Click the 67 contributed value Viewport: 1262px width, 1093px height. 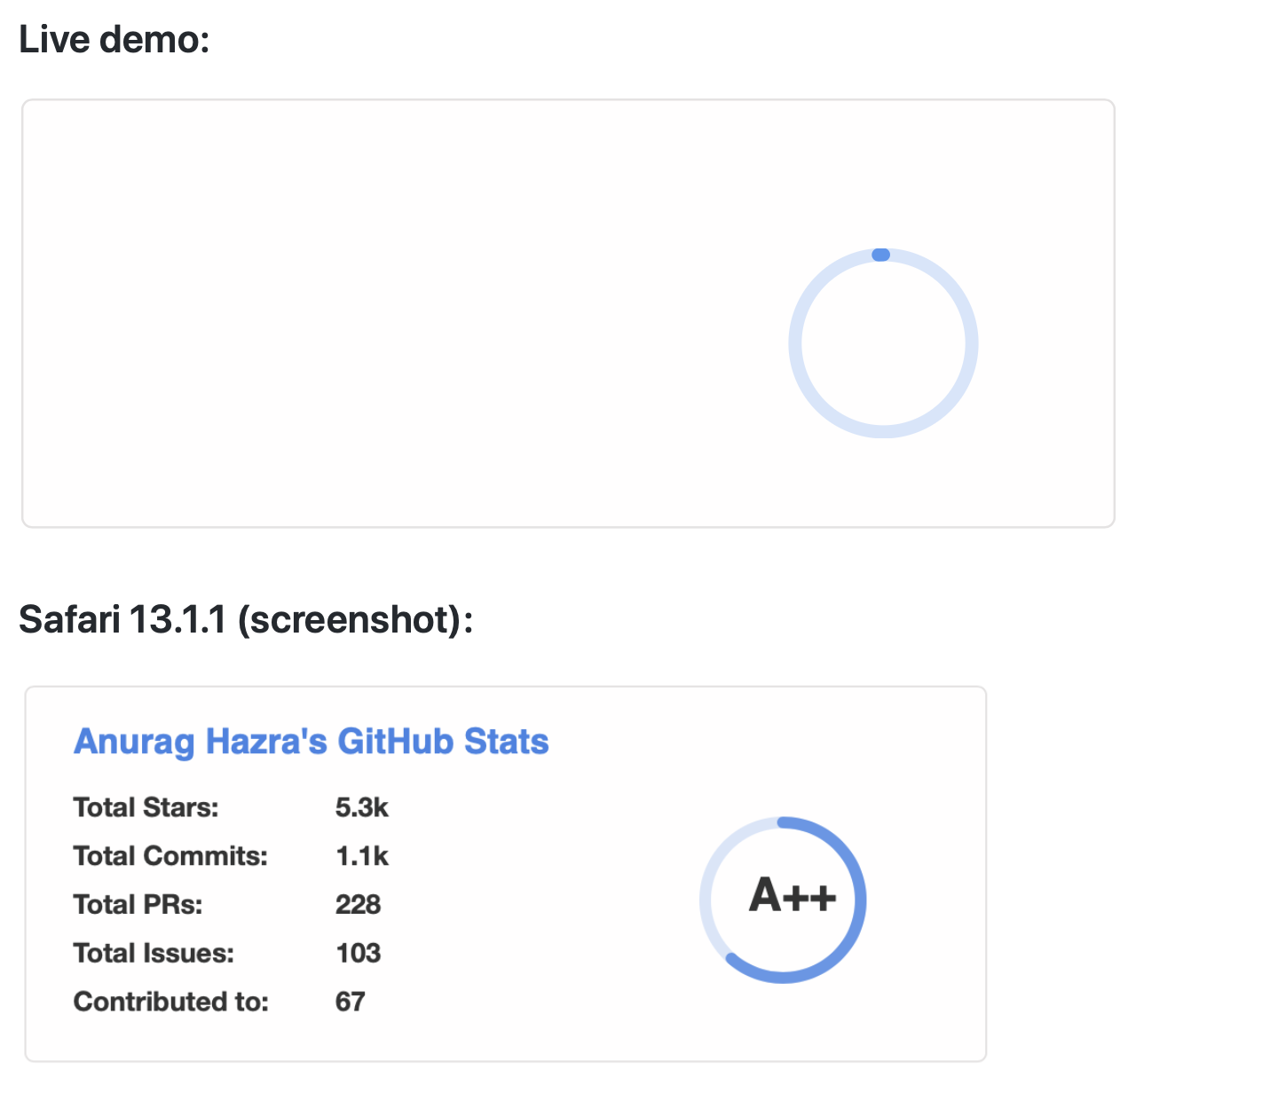351,1002
